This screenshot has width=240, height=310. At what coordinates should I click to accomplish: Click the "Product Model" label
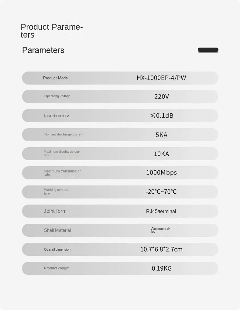click(56, 78)
